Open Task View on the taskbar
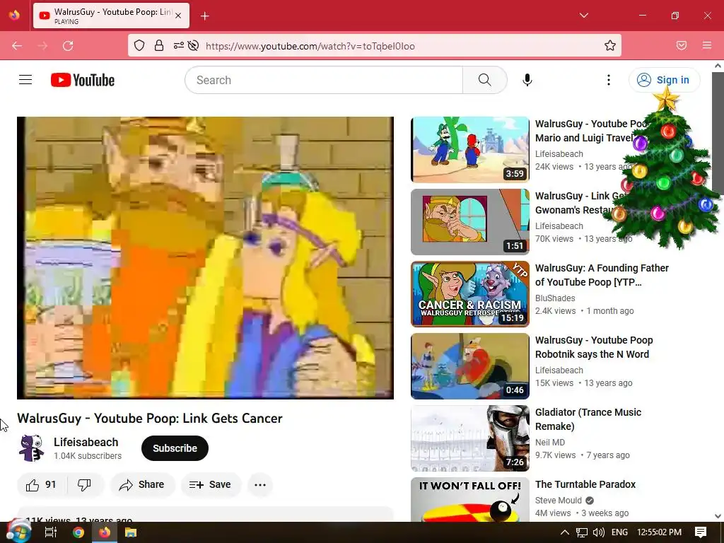This screenshot has width=724, height=543. [x=51, y=532]
